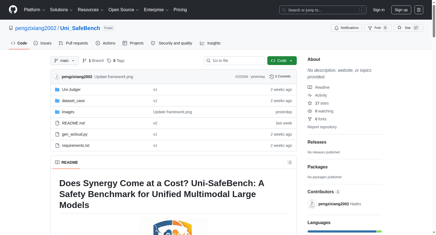This screenshot has height=235, width=436.
Task: Open the Uni_SafeBench repository name link
Action: [80, 28]
